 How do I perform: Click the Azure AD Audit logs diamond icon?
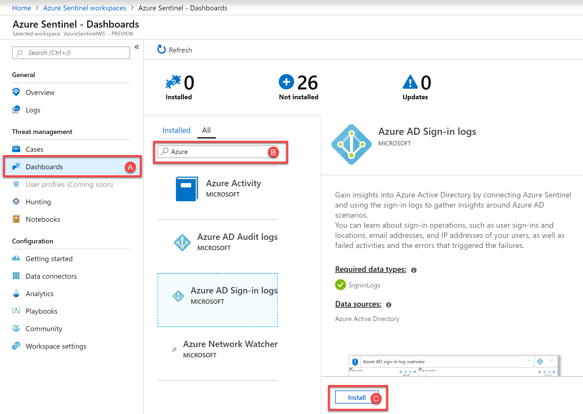click(182, 242)
